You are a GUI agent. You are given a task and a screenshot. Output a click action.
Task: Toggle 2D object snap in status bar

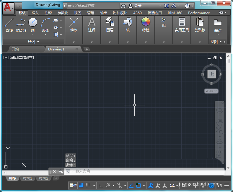tap(138, 186)
